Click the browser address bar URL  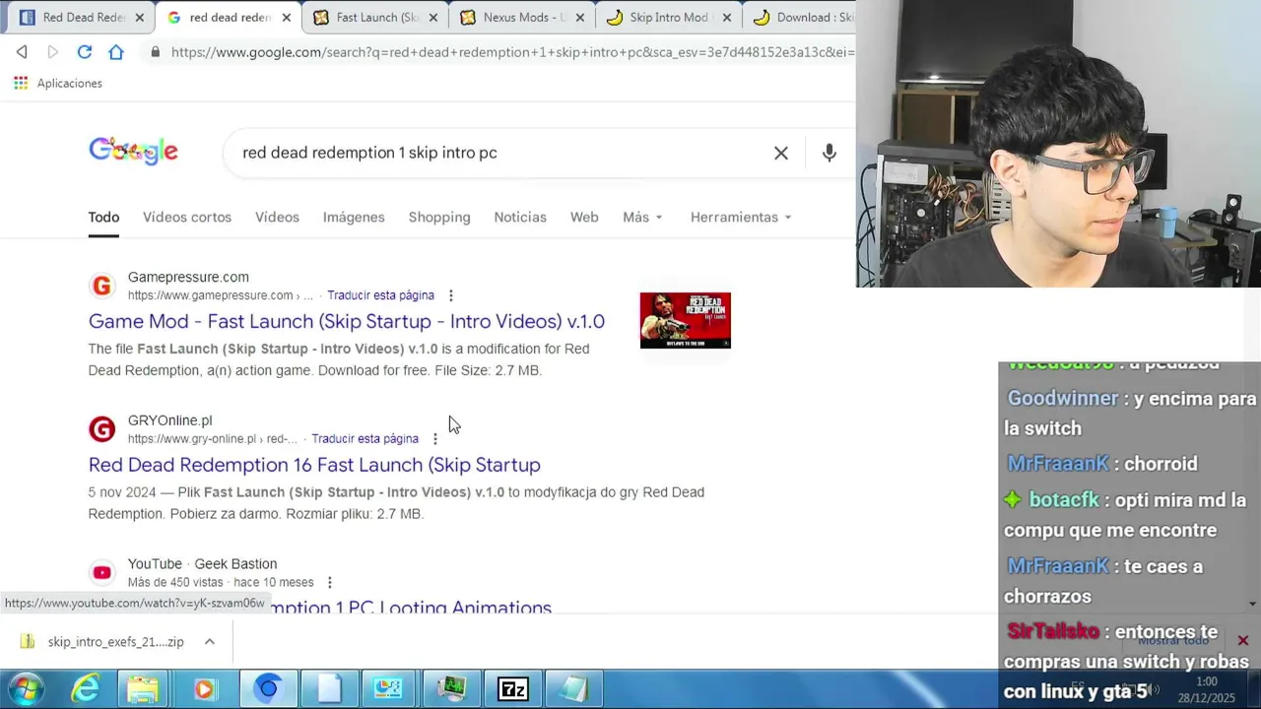(x=512, y=52)
